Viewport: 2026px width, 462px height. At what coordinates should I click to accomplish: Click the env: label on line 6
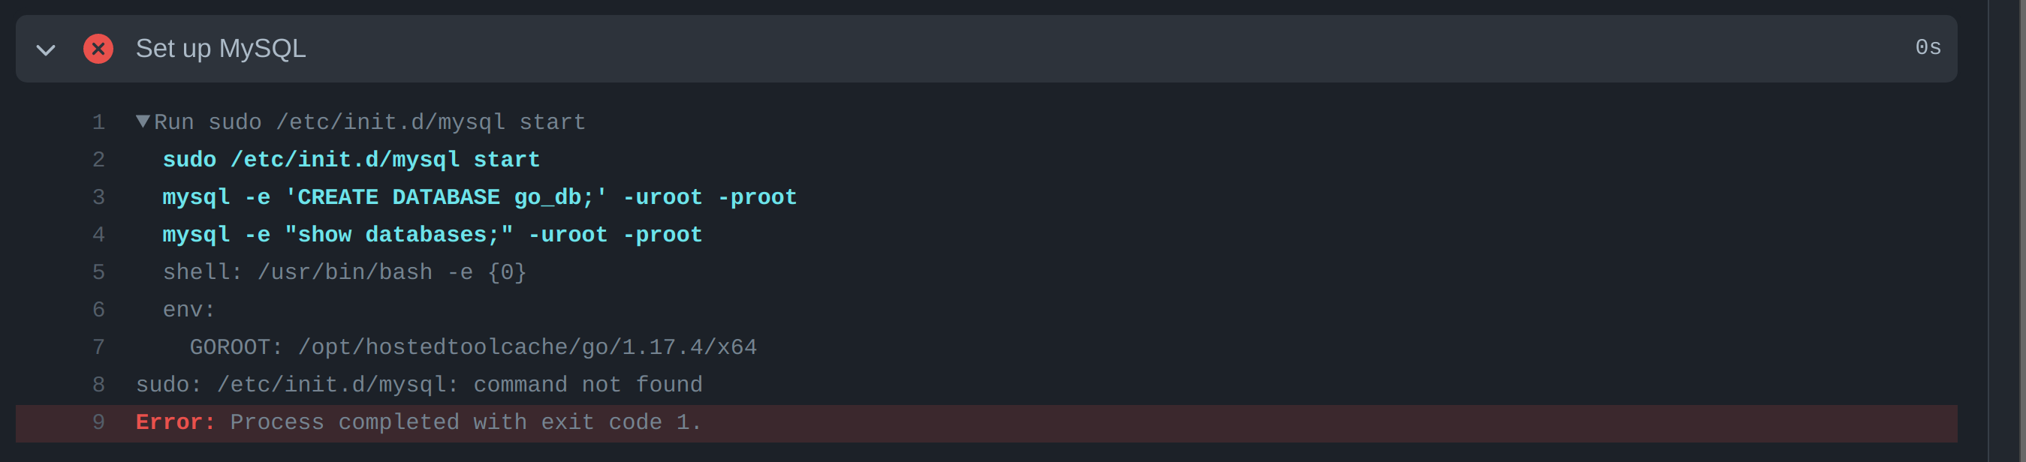pos(188,309)
